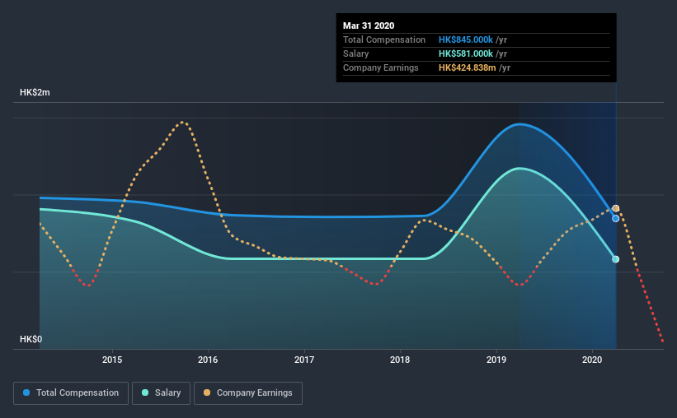
Task: Toggle the Salary legend button
Action: tap(161, 393)
